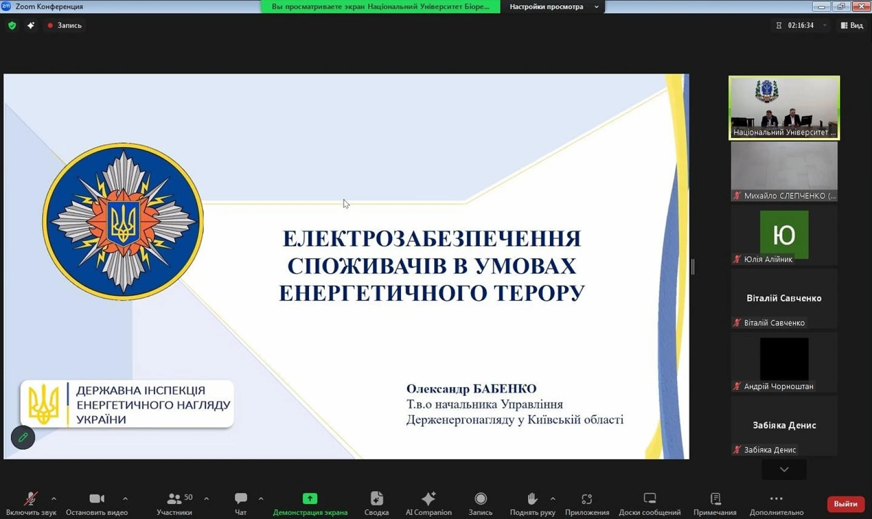Stop video with Остановить видео
This screenshot has height=519, width=872.
(97, 499)
